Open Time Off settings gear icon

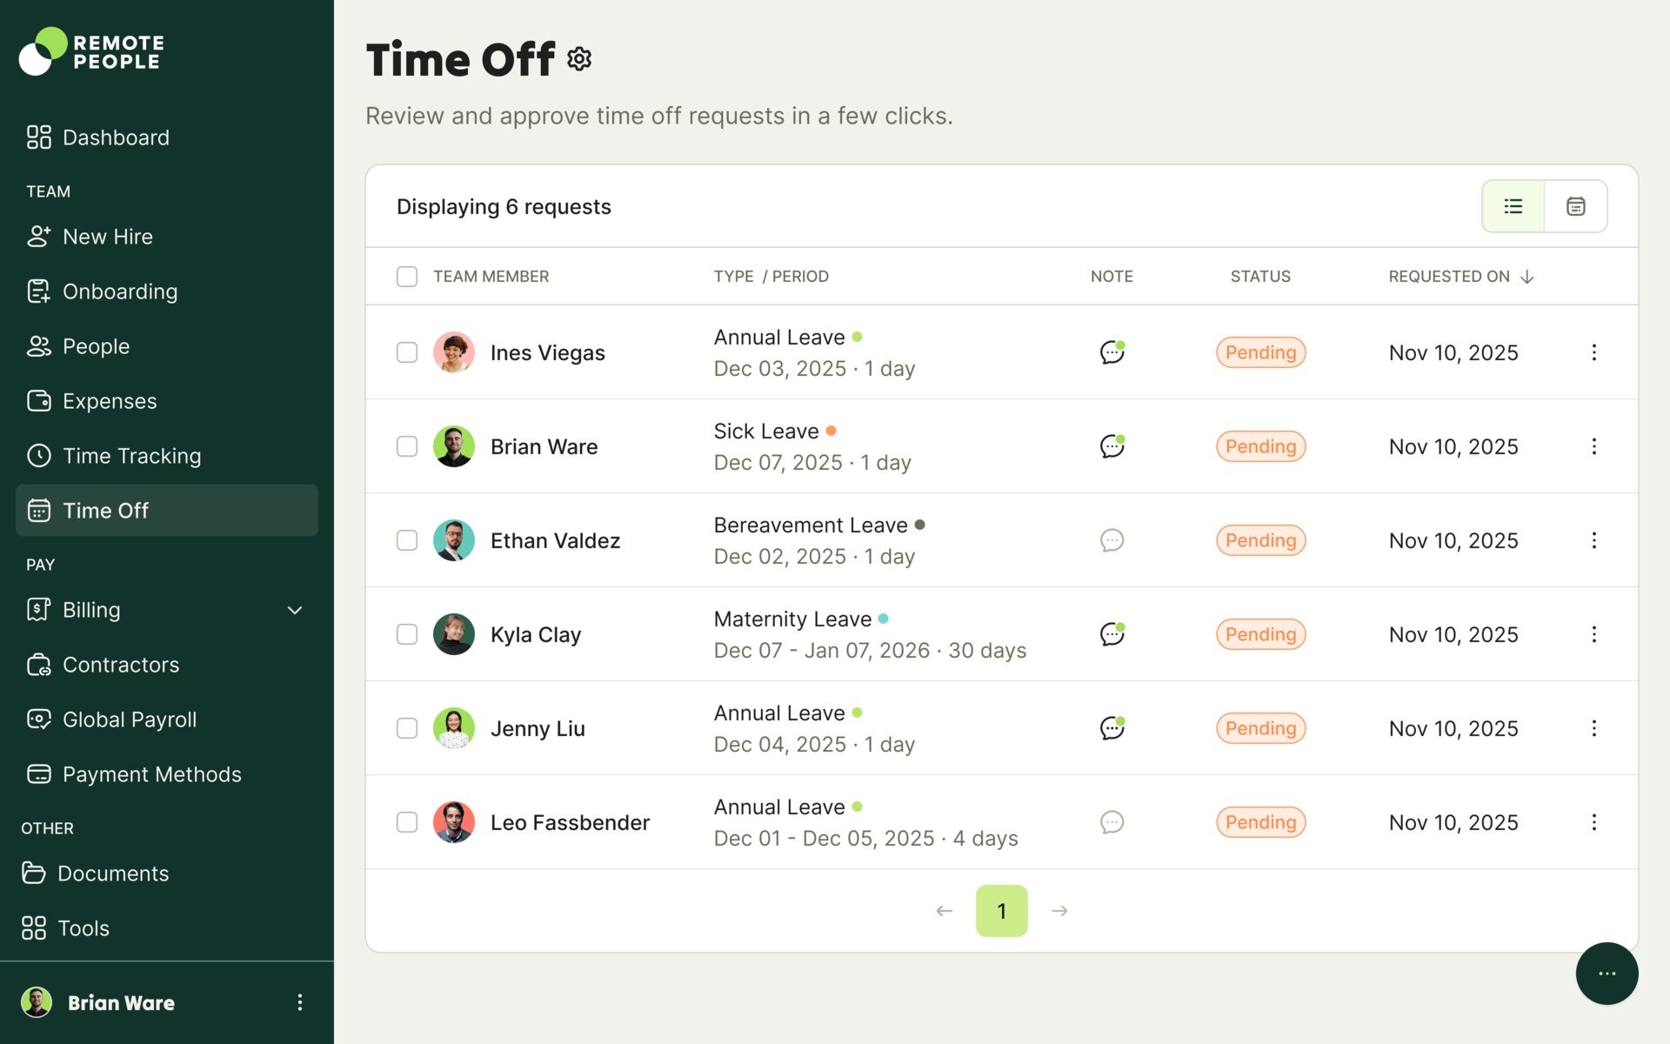(x=579, y=59)
